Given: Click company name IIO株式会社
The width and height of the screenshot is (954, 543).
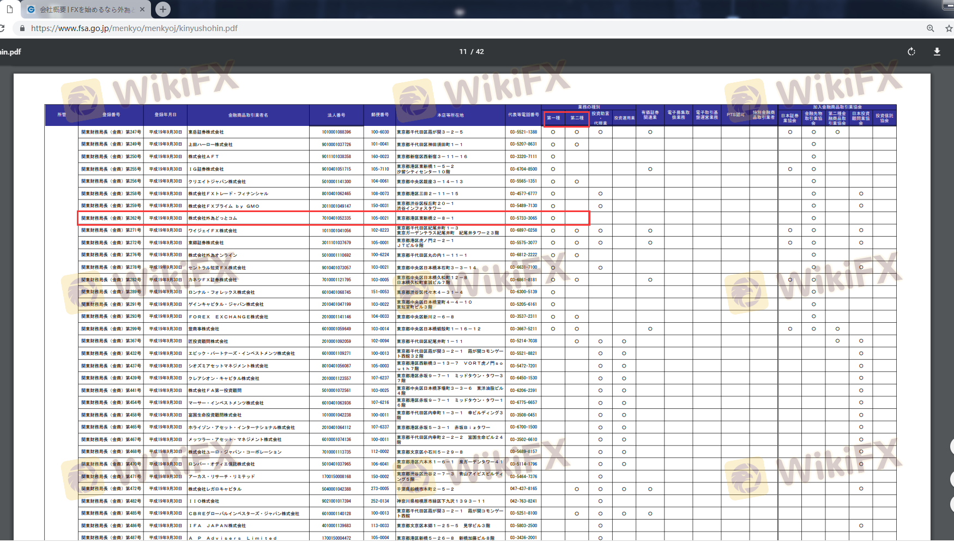Looking at the screenshot, I should pyautogui.click(x=204, y=502).
